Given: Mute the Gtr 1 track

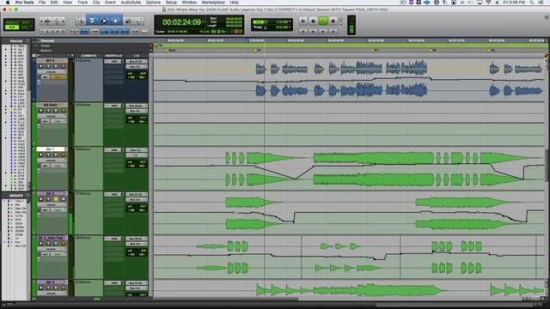Looking at the screenshot, I should (x=63, y=154).
